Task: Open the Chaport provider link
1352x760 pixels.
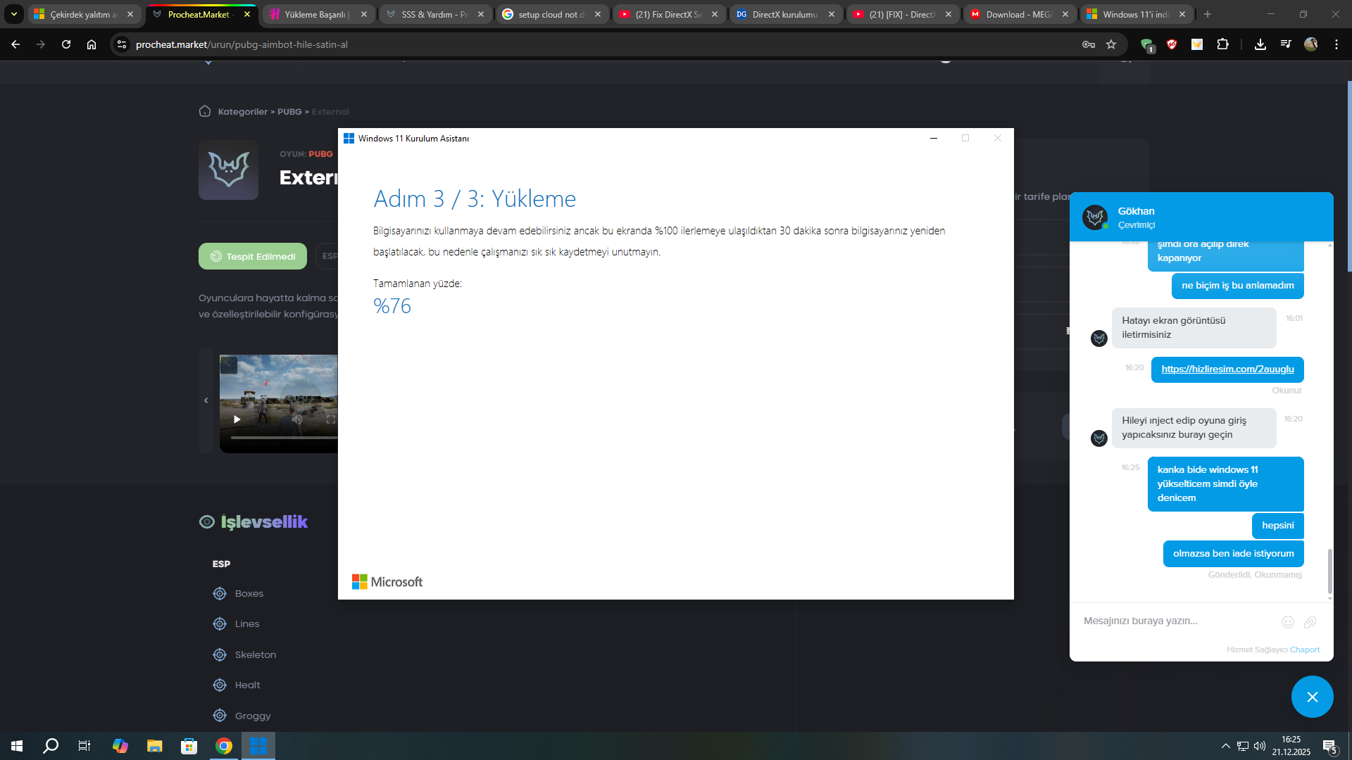Action: click(1305, 650)
